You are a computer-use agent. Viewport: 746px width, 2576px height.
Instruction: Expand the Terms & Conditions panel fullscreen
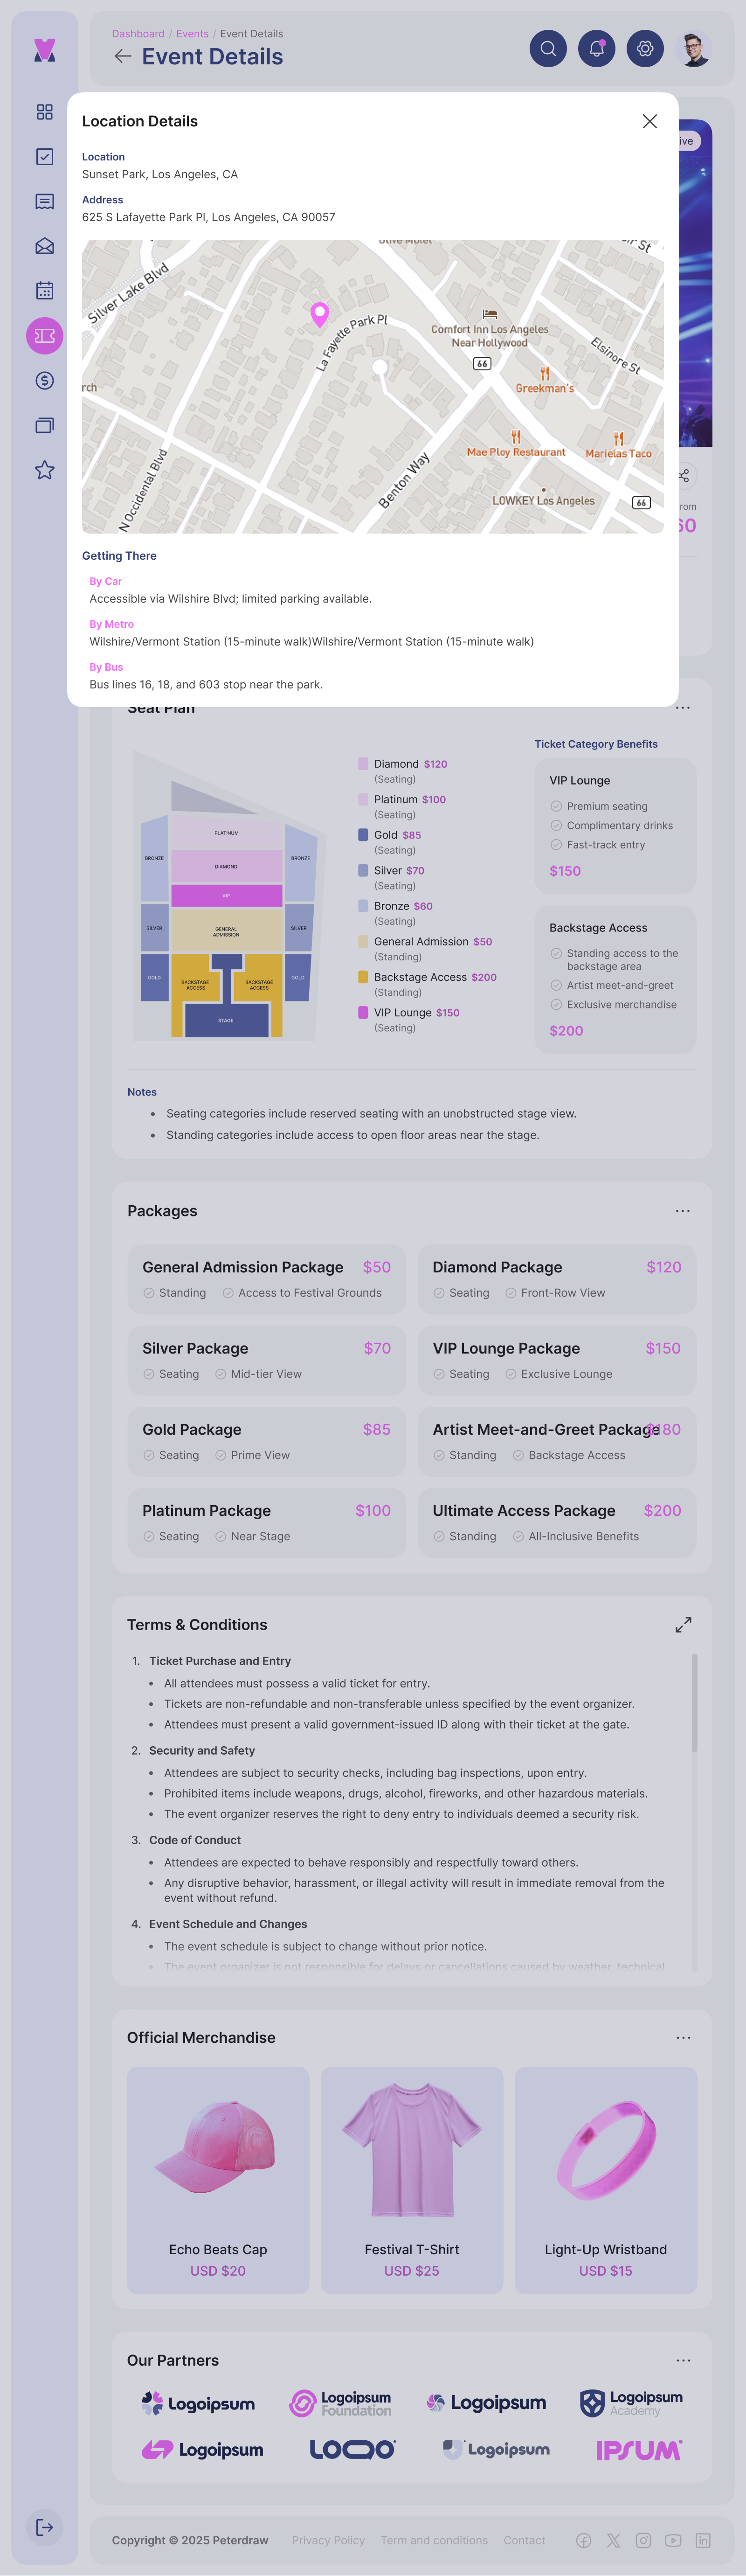pos(683,1624)
